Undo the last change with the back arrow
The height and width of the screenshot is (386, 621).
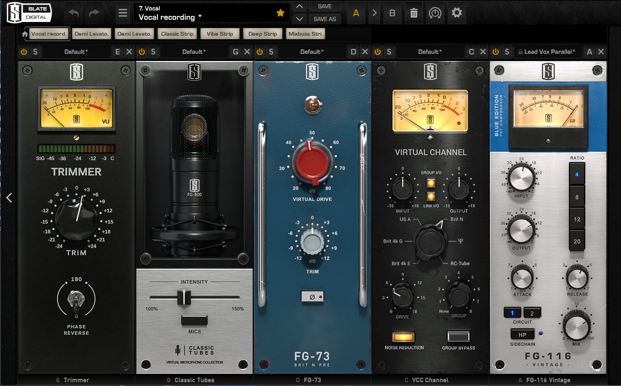pos(74,13)
